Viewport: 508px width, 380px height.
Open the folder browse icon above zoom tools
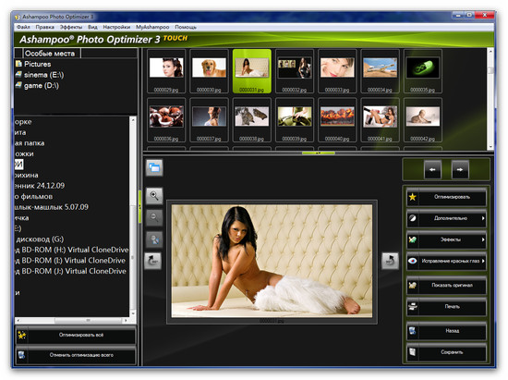pyautogui.click(x=154, y=167)
